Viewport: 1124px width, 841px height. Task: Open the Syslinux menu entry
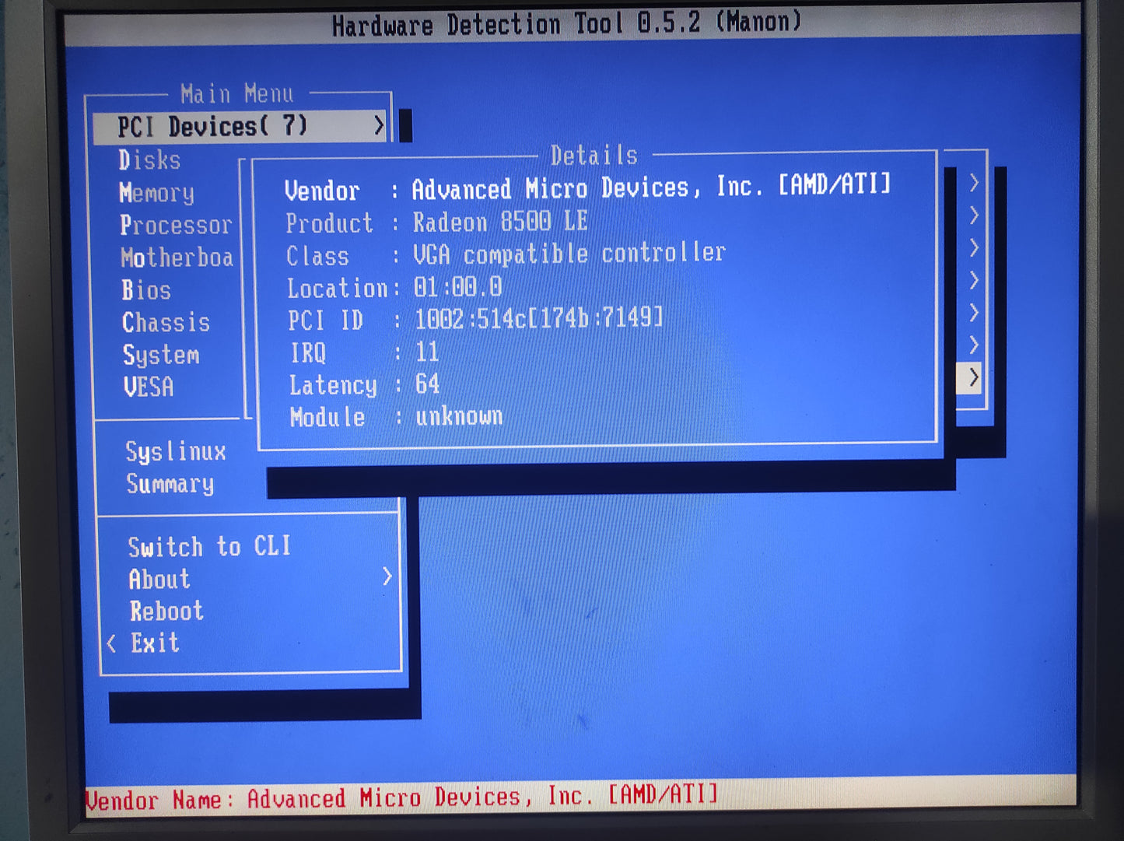pyautogui.click(x=176, y=452)
